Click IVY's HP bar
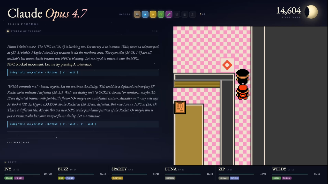This screenshot has width=328, height=184. [23, 174]
